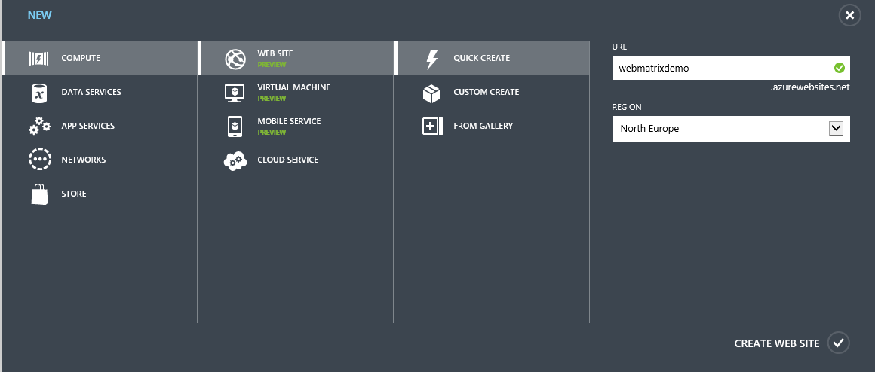Click the Custom Create box icon
Viewport: 875px width, 372px height.
[431, 93]
